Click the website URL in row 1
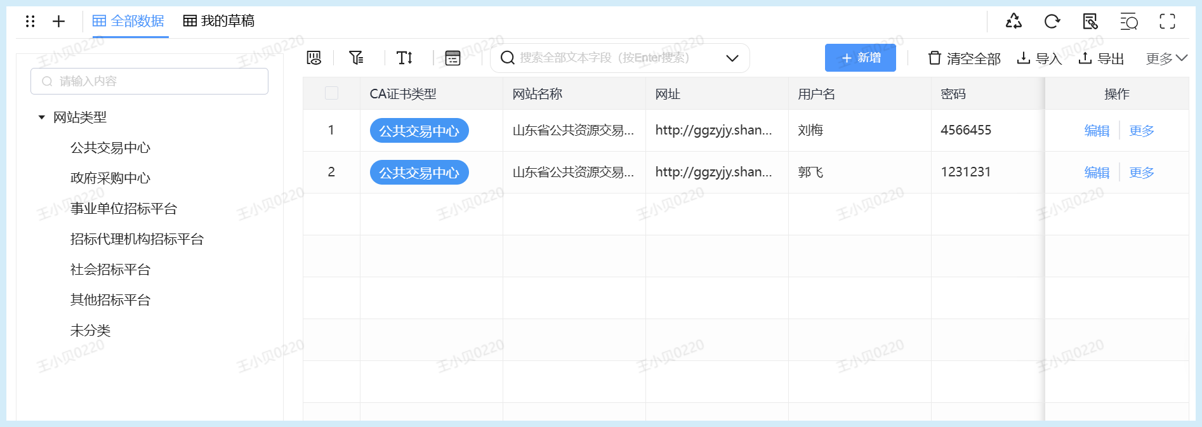The image size is (1202, 427). (x=713, y=130)
